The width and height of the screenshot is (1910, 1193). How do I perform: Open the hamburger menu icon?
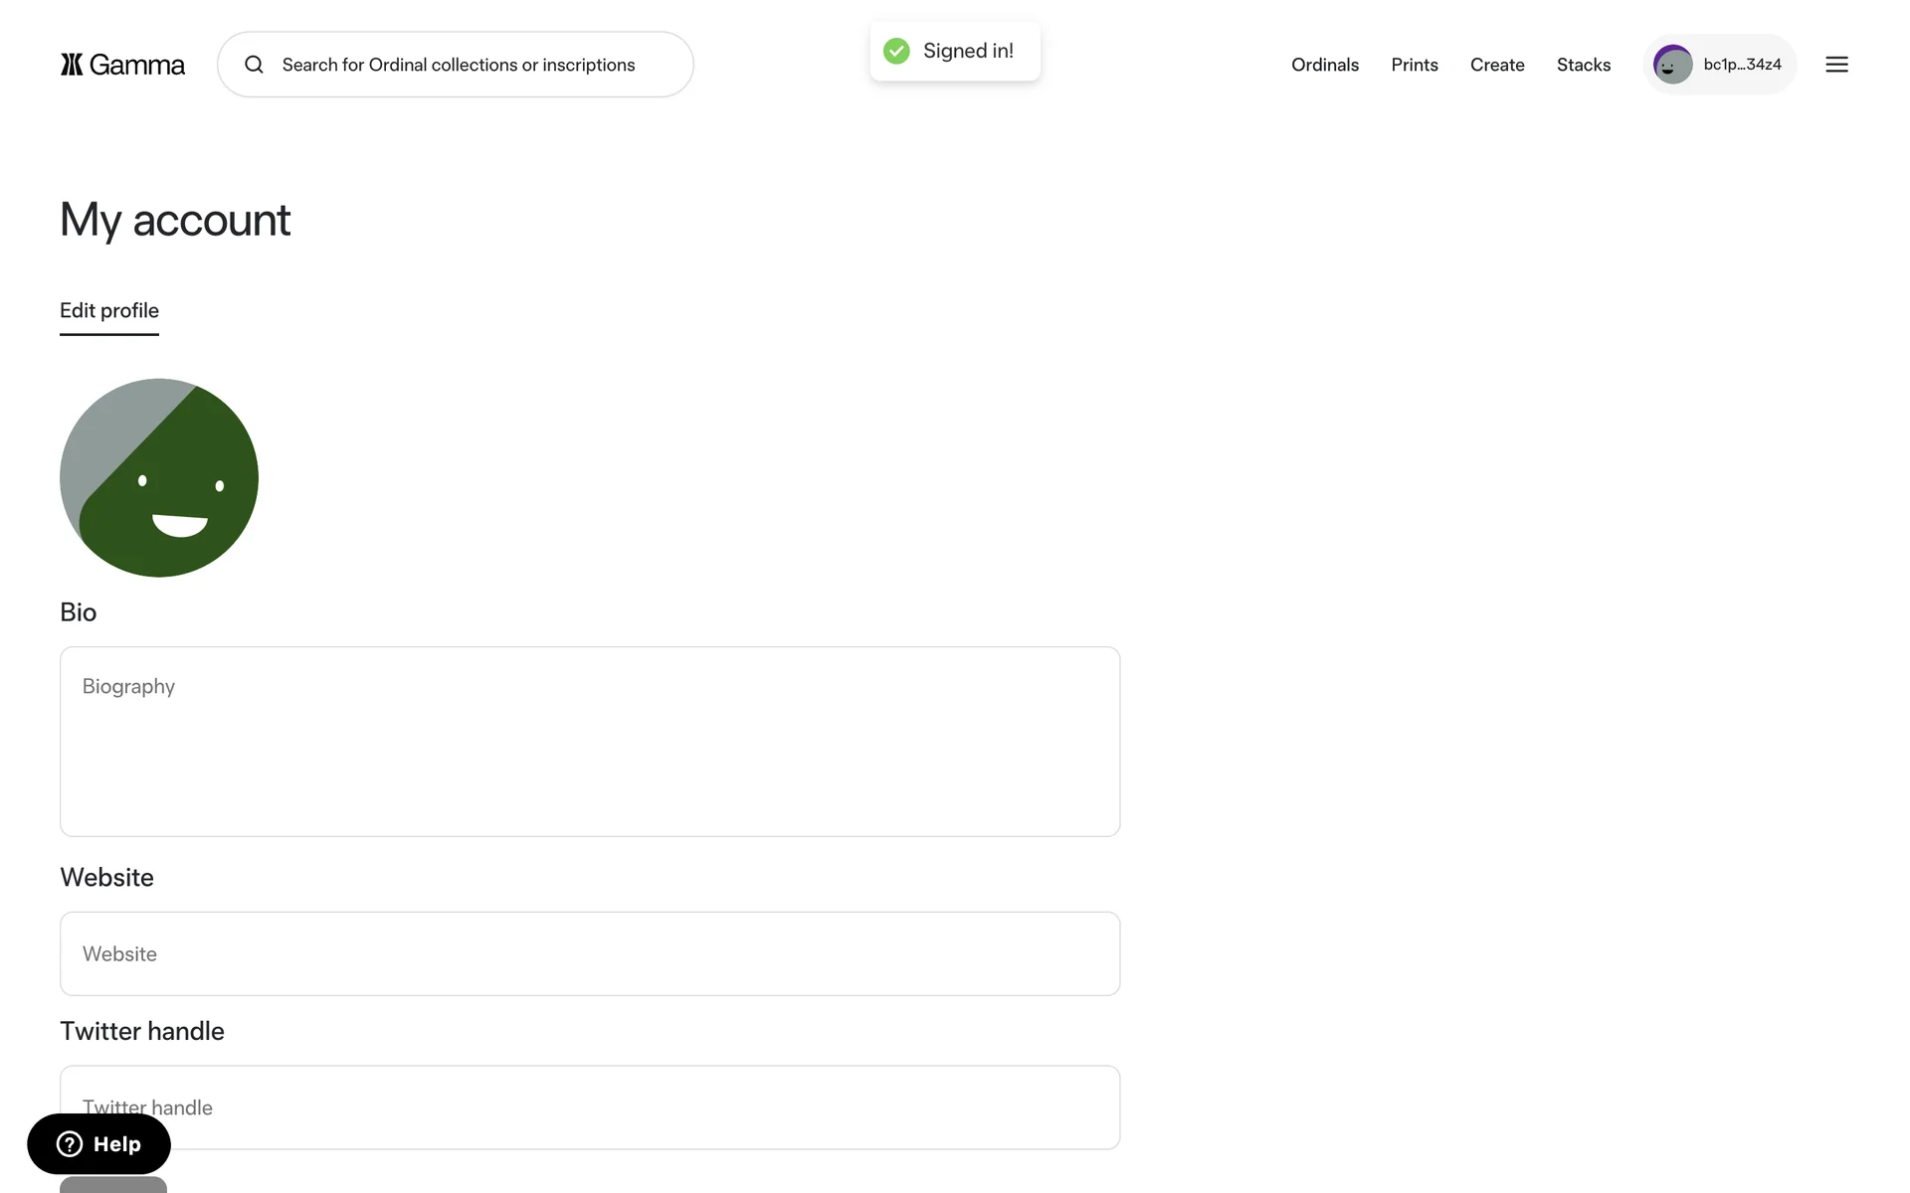click(1836, 65)
